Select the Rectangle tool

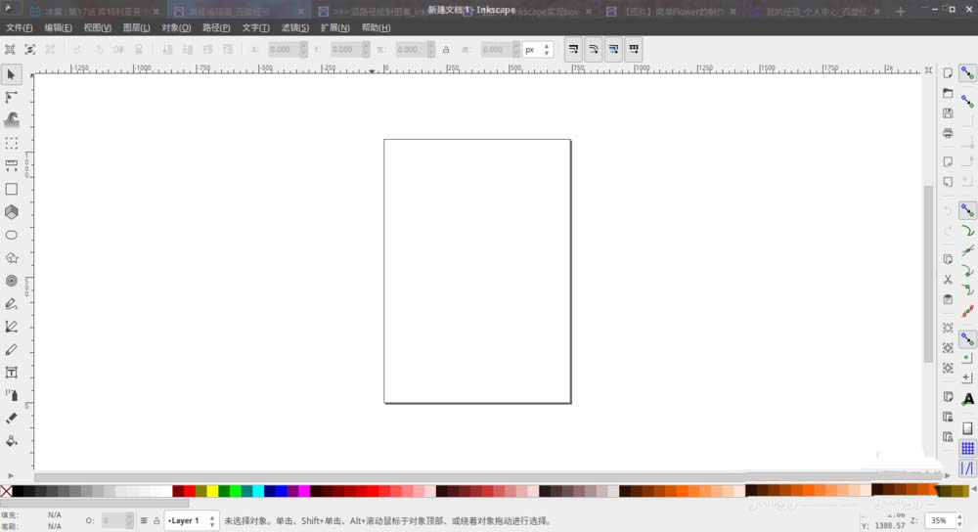(12, 189)
